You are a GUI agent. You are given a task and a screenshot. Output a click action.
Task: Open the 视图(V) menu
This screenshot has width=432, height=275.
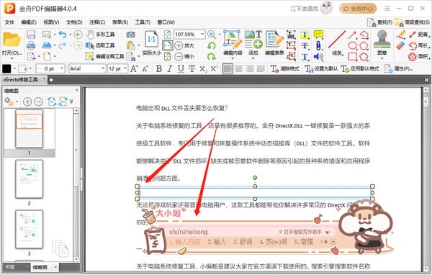click(x=51, y=22)
